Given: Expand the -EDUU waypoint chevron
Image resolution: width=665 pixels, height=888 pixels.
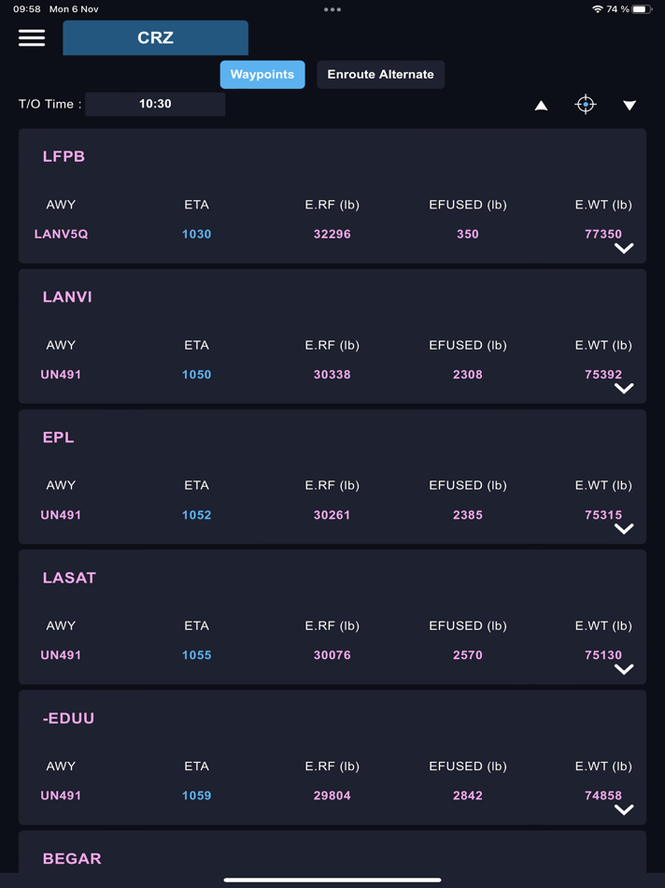Looking at the screenshot, I should click(624, 809).
